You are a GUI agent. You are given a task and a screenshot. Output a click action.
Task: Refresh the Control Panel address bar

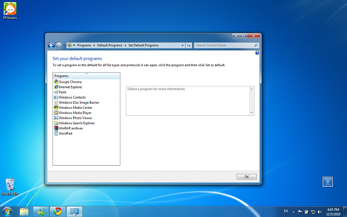click(189, 45)
